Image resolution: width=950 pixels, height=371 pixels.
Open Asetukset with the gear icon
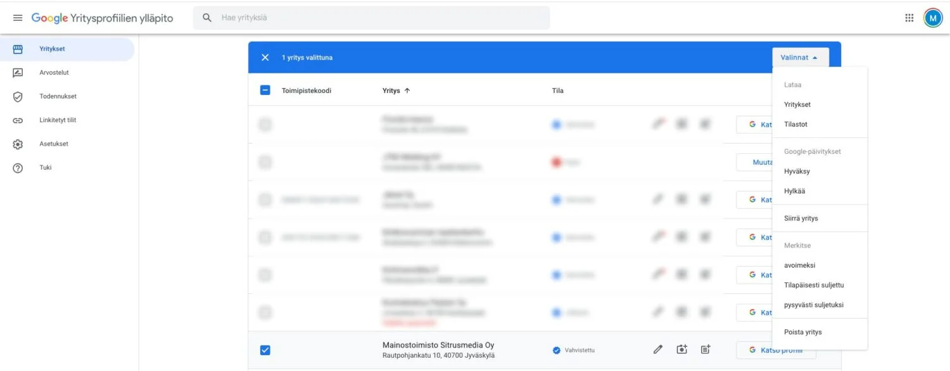click(x=17, y=144)
